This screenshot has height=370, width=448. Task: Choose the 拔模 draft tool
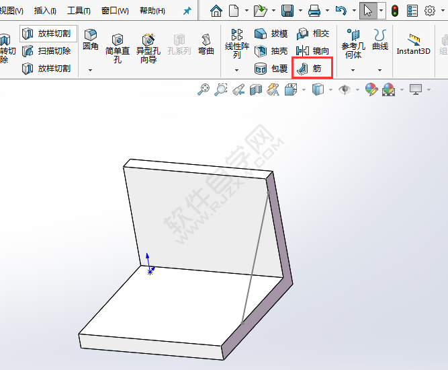pos(271,34)
